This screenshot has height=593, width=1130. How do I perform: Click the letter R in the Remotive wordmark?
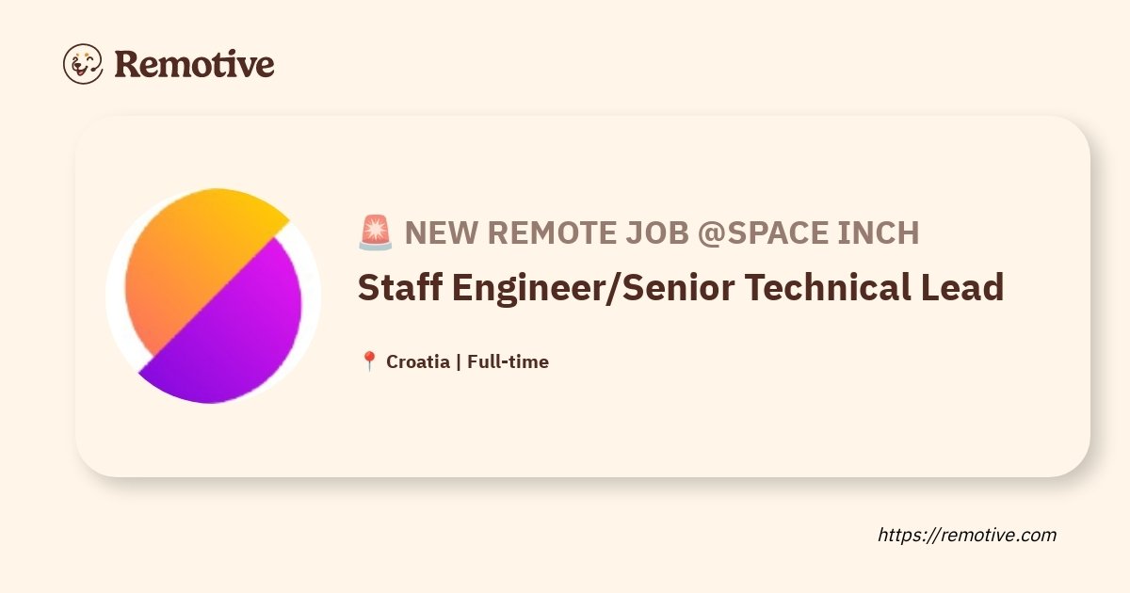tap(127, 64)
